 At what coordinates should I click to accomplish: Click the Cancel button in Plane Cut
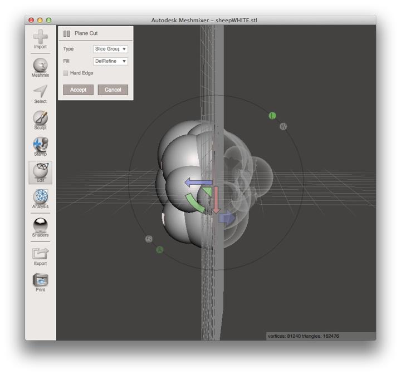(113, 90)
